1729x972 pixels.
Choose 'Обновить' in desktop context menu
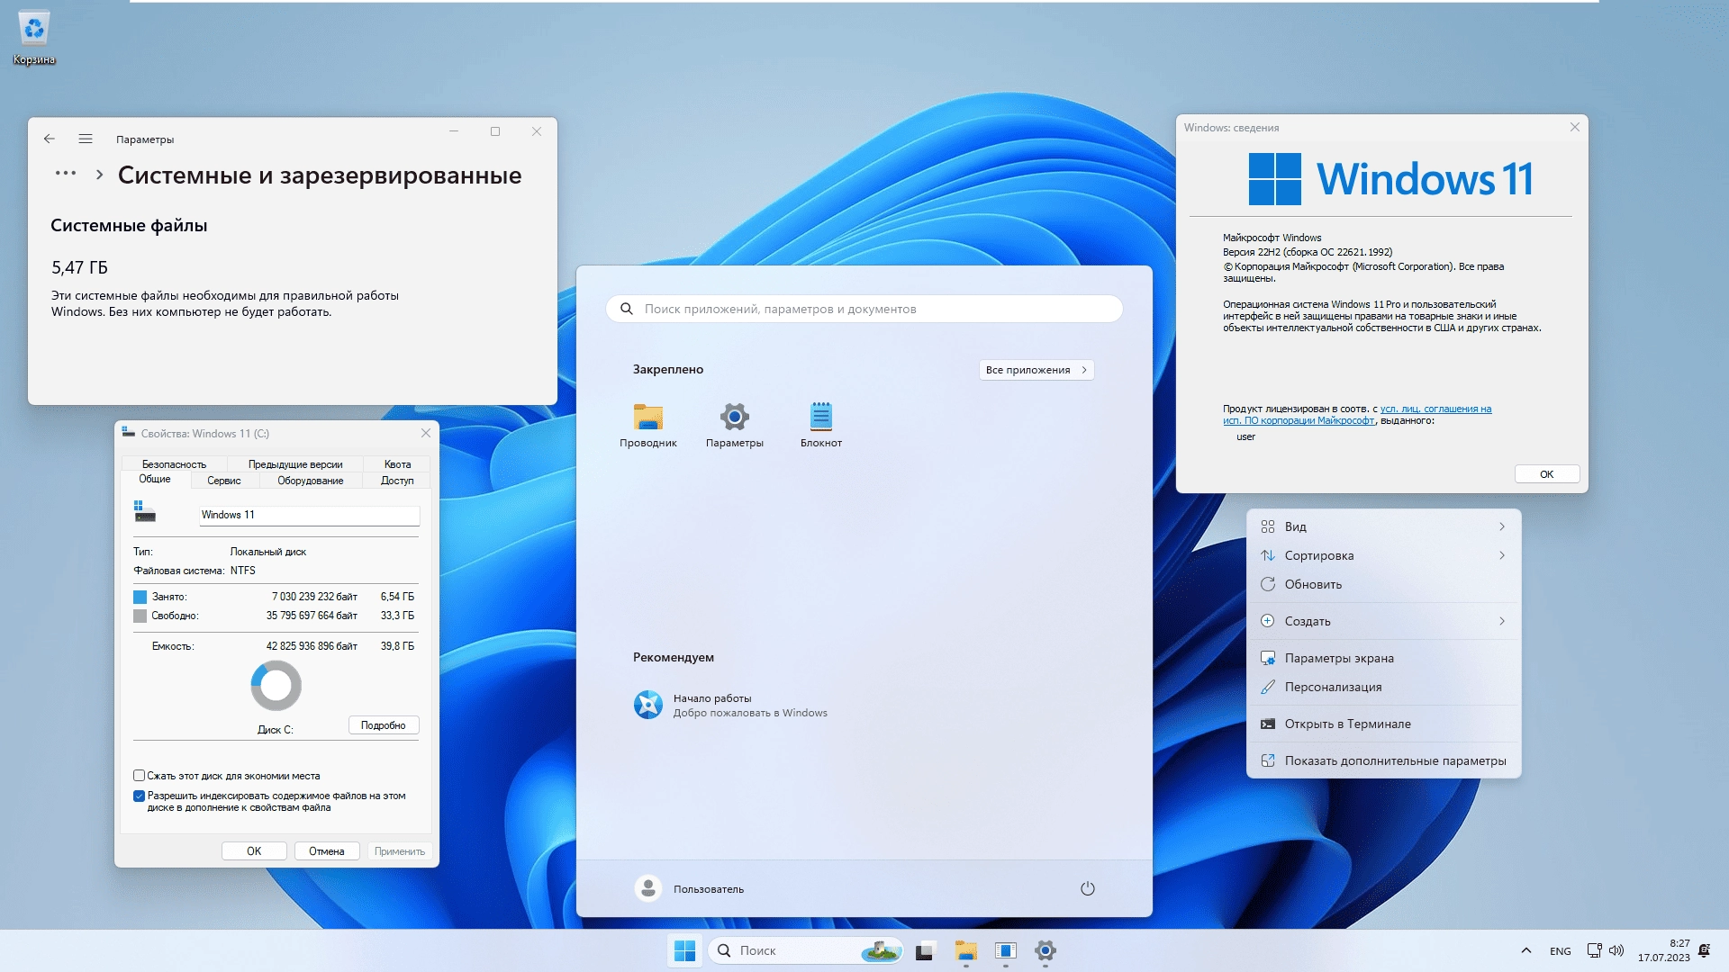pyautogui.click(x=1384, y=584)
